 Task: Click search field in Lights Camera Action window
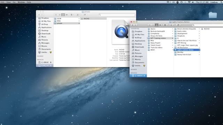[x=208, y=25]
